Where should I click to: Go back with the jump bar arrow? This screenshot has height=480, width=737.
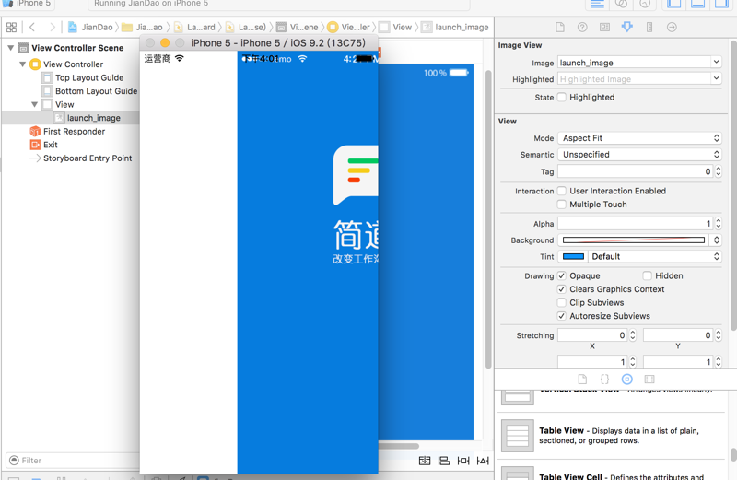32,28
